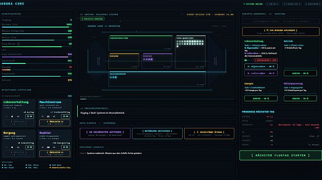Select officer Sgt. Ferro
The image size is (322, 180).
(x=32, y=165)
